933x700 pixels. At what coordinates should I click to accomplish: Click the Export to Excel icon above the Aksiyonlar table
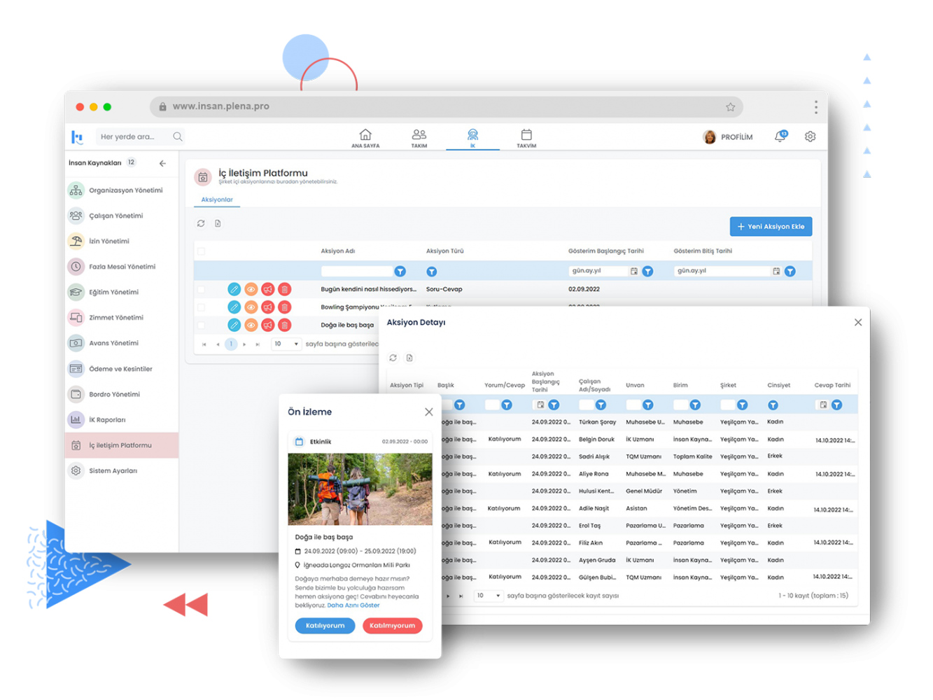click(218, 223)
